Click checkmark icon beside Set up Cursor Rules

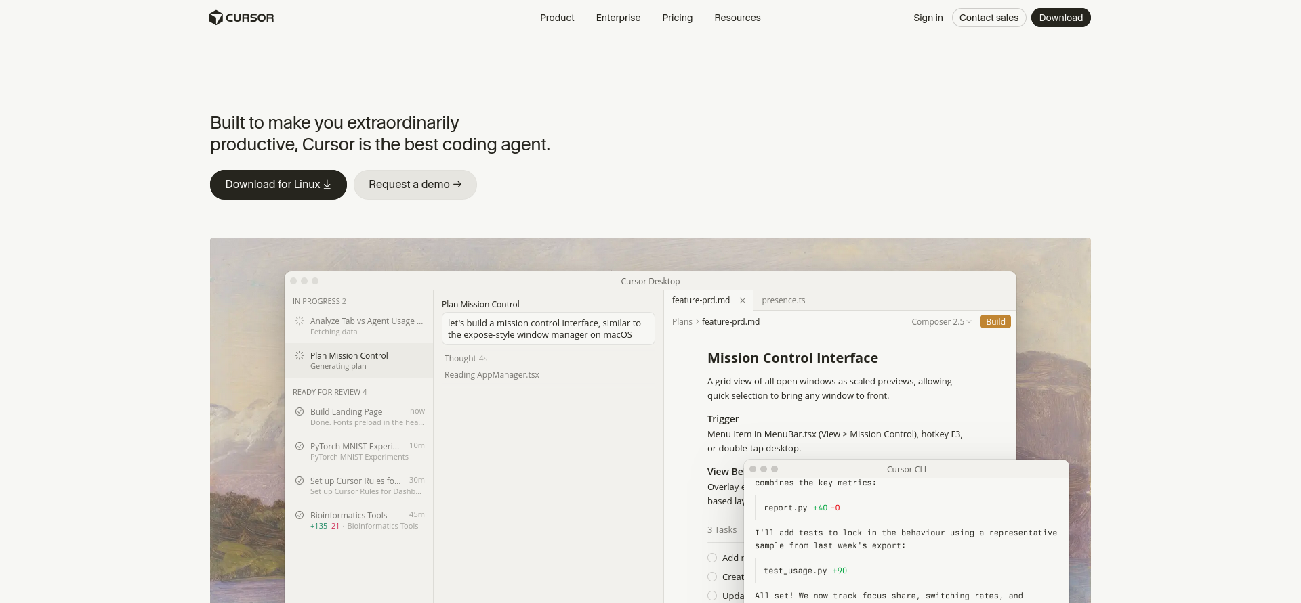300,481
